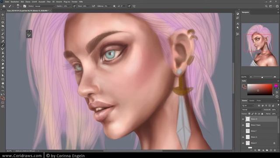The height and width of the screenshot is (158, 280).
Task: Open the workspace switcher icon
Action: click(x=271, y=6)
